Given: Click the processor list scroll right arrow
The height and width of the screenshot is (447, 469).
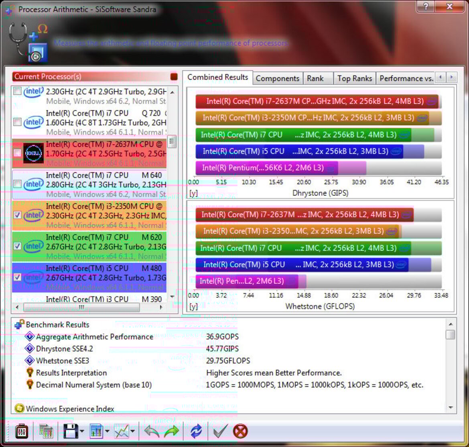Looking at the screenshot, I should [x=162, y=307].
